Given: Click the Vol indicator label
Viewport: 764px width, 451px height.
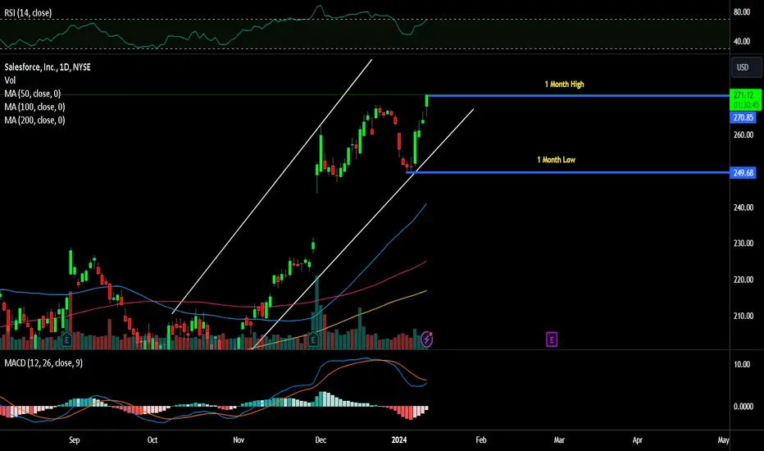Looking at the screenshot, I should click(x=10, y=80).
